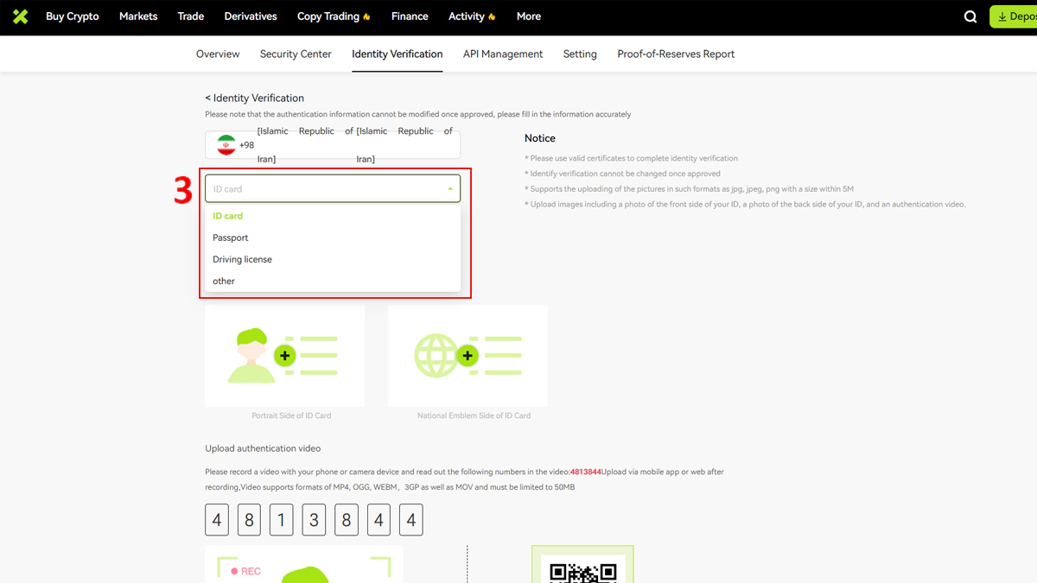Upload the Portrait Side of ID Card image
Screen dimensions: 1037x583
coord(284,355)
